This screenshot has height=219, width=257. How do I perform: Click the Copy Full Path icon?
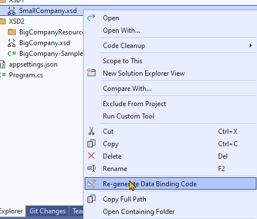coord(92,199)
